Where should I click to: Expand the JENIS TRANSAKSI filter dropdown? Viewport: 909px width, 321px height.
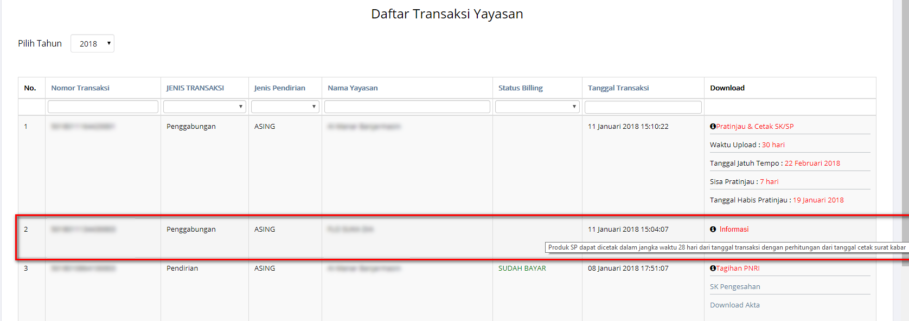[x=204, y=107]
